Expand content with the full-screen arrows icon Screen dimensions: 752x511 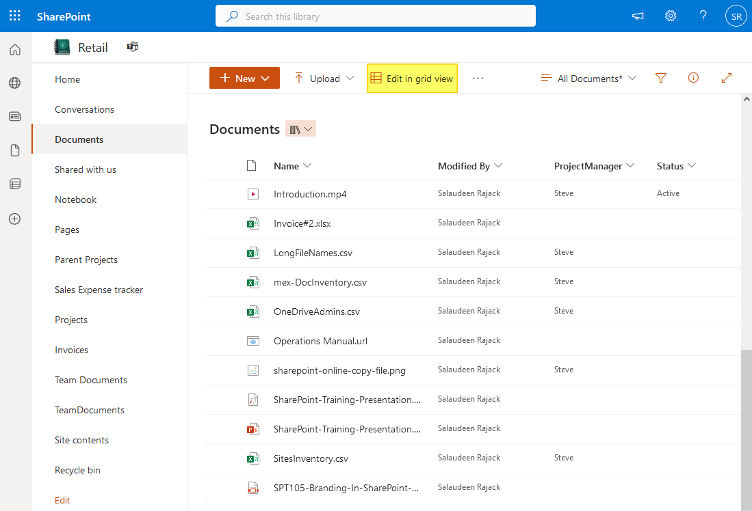727,78
